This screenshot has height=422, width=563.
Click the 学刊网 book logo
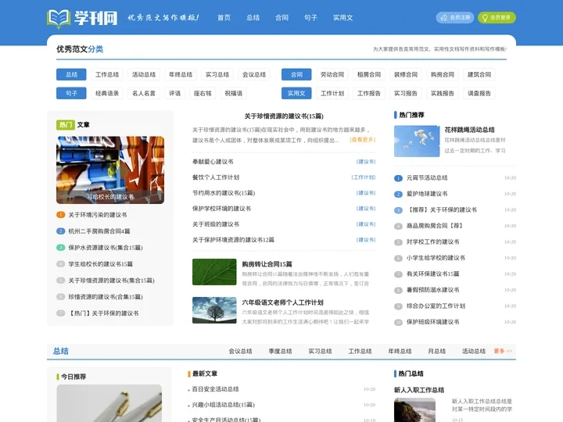coord(82,18)
